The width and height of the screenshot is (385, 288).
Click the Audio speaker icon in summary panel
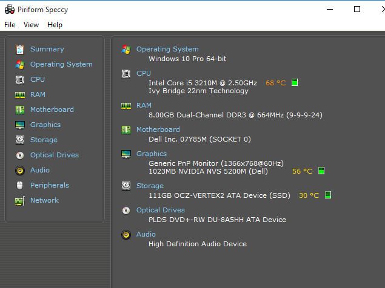(126, 235)
